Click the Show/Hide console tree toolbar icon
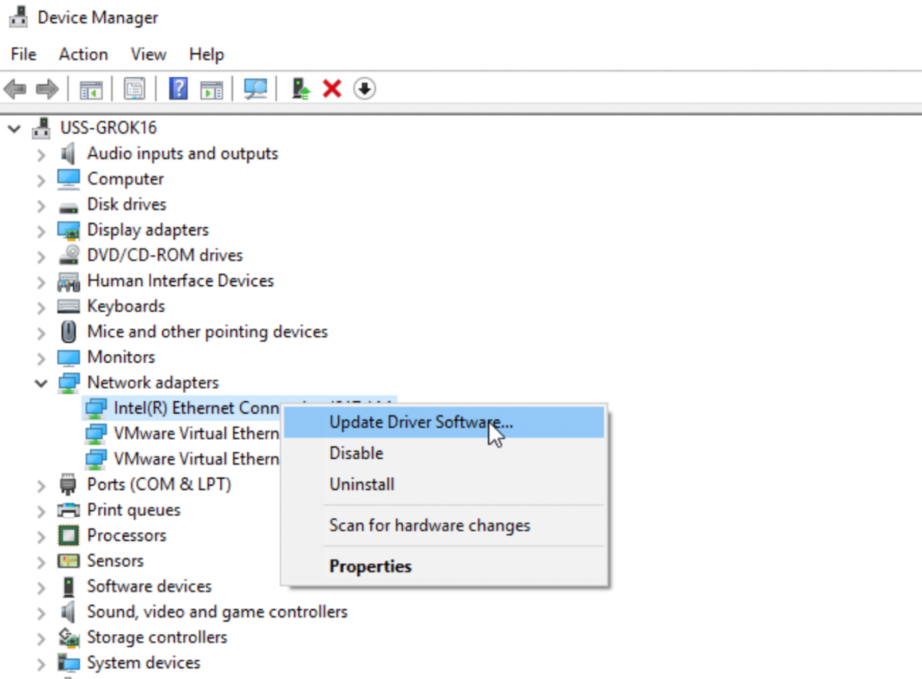Screen dimensions: 922x679 [x=91, y=88]
